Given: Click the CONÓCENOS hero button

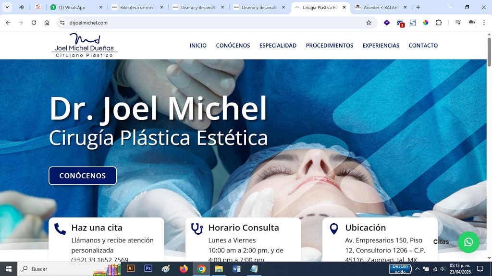Looking at the screenshot, I should click(83, 176).
